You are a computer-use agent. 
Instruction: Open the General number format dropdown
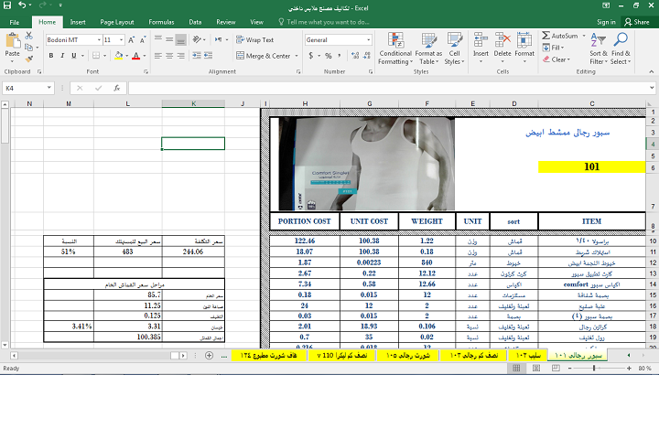pyautogui.click(x=369, y=40)
